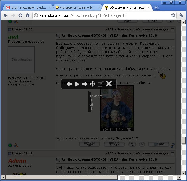Click the post title icon of #158
This screenshot has width=187, height=181.
[58, 160]
